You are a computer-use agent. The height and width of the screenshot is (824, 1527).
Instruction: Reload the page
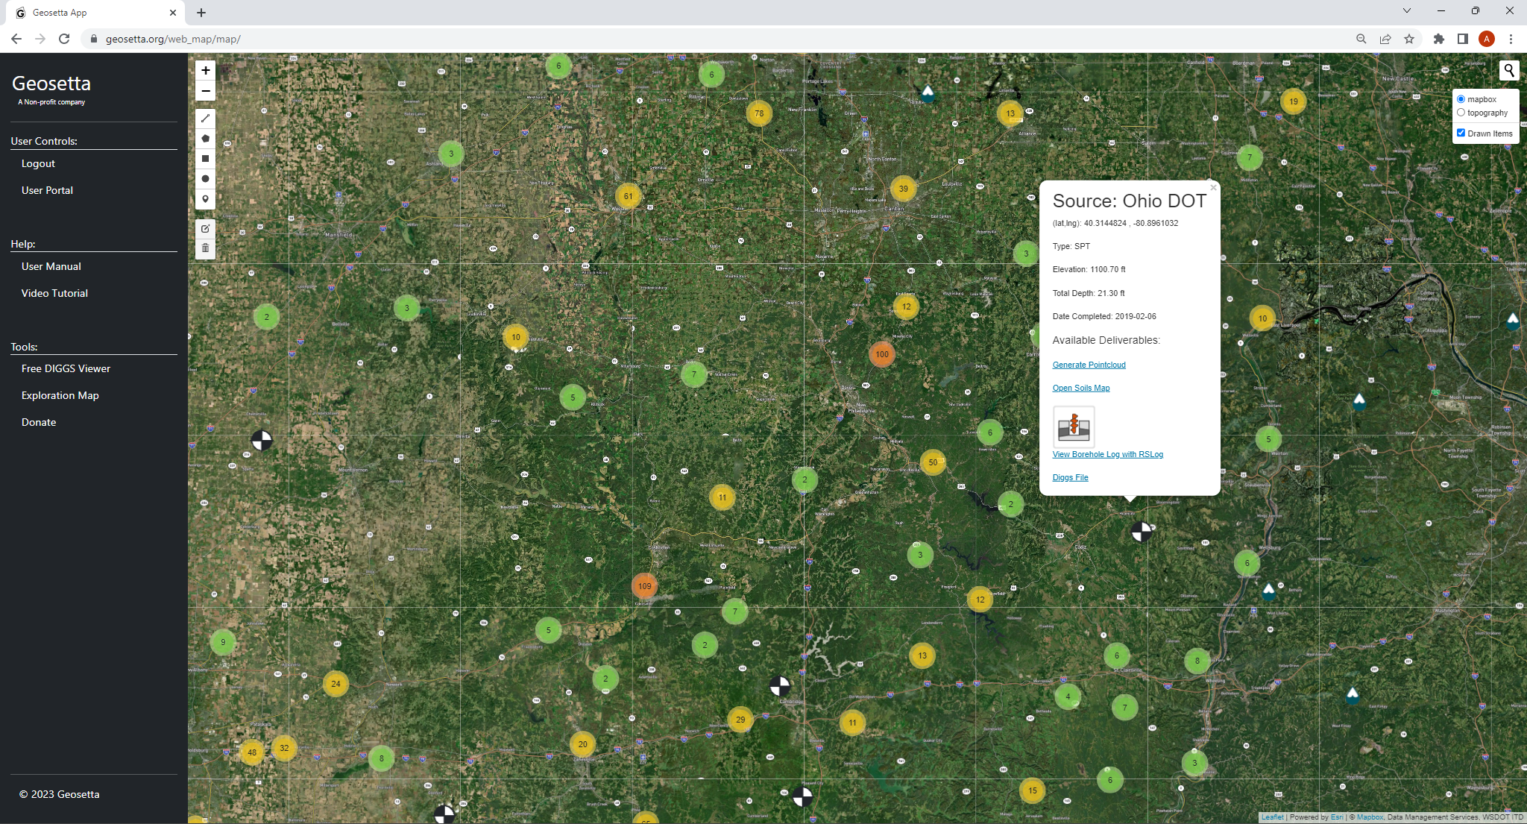coord(64,39)
